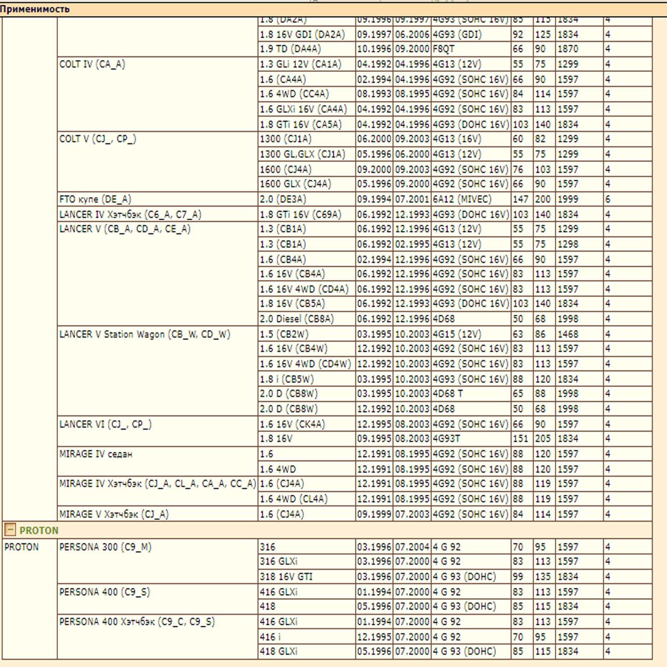Click the 1300 GL,GLX (CJ1A) modification
The image size is (667, 667).
point(307,154)
